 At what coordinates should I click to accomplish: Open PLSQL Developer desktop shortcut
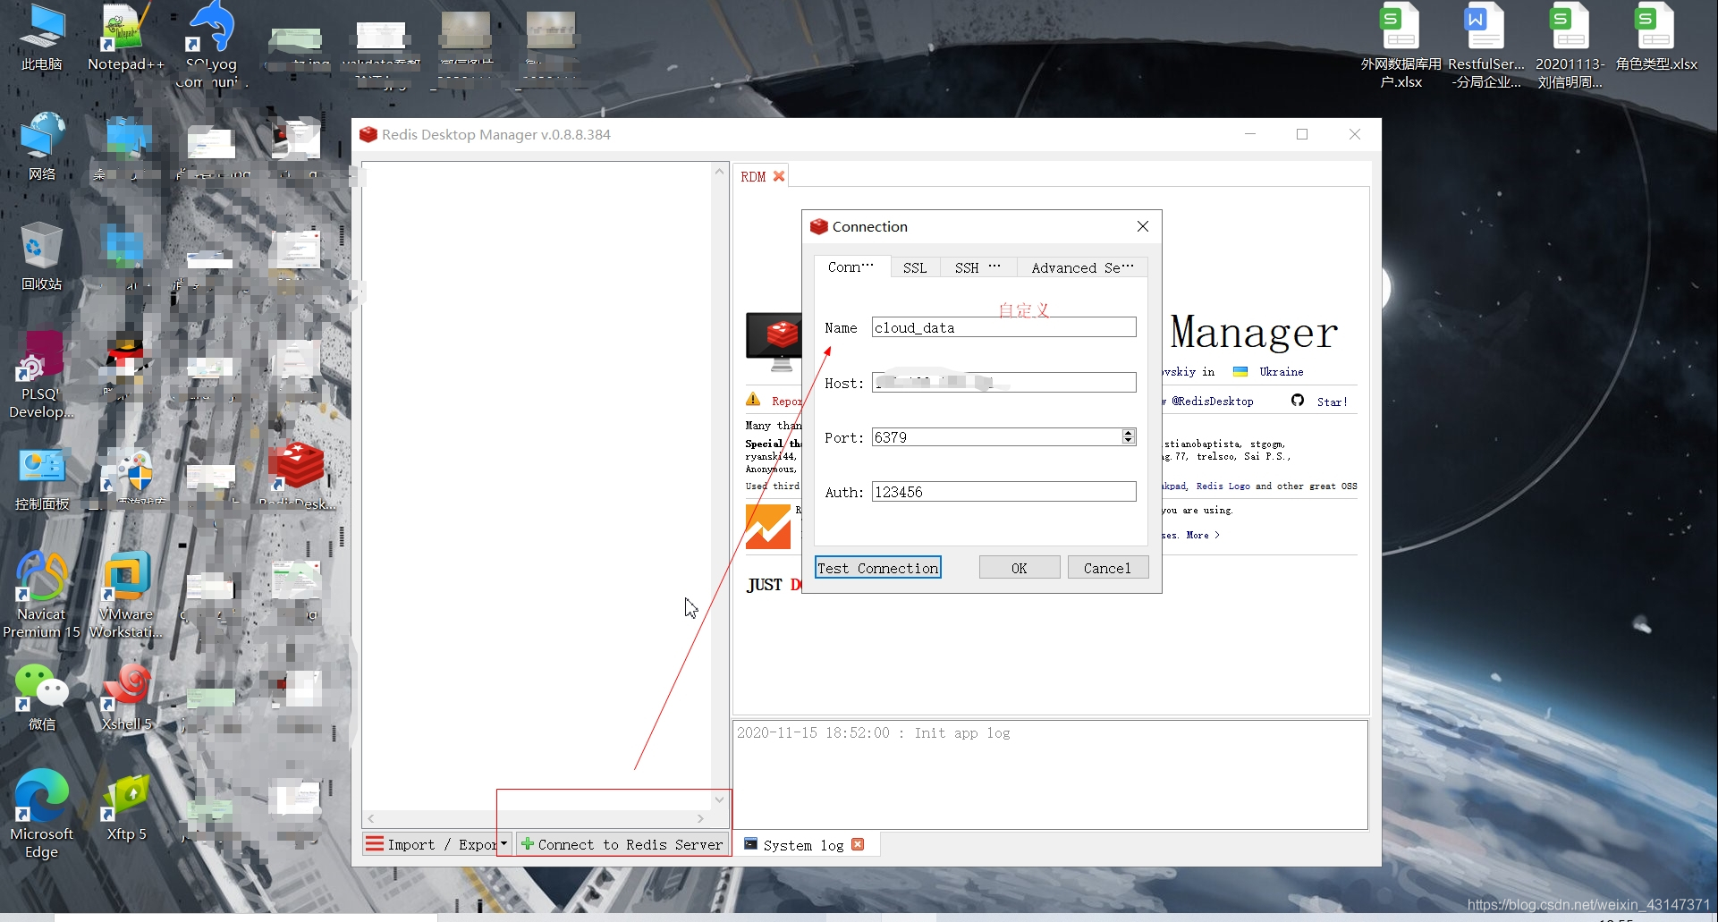[41, 376]
